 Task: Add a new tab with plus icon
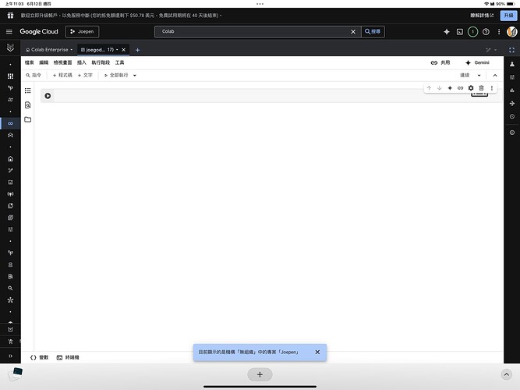[138, 50]
